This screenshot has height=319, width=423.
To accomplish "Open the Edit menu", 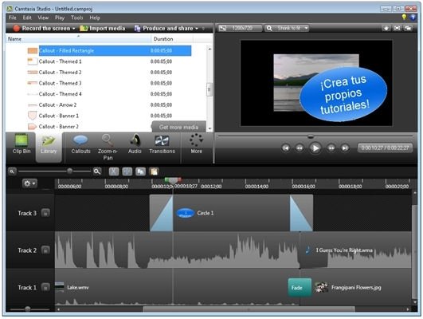I will (x=27, y=18).
